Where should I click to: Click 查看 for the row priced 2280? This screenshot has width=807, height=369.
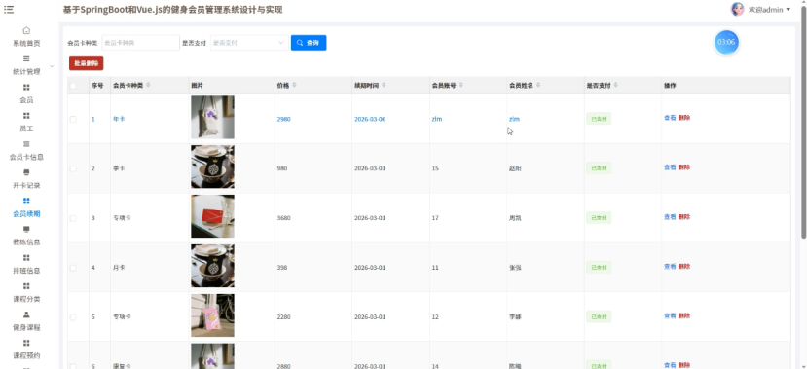[x=670, y=315]
